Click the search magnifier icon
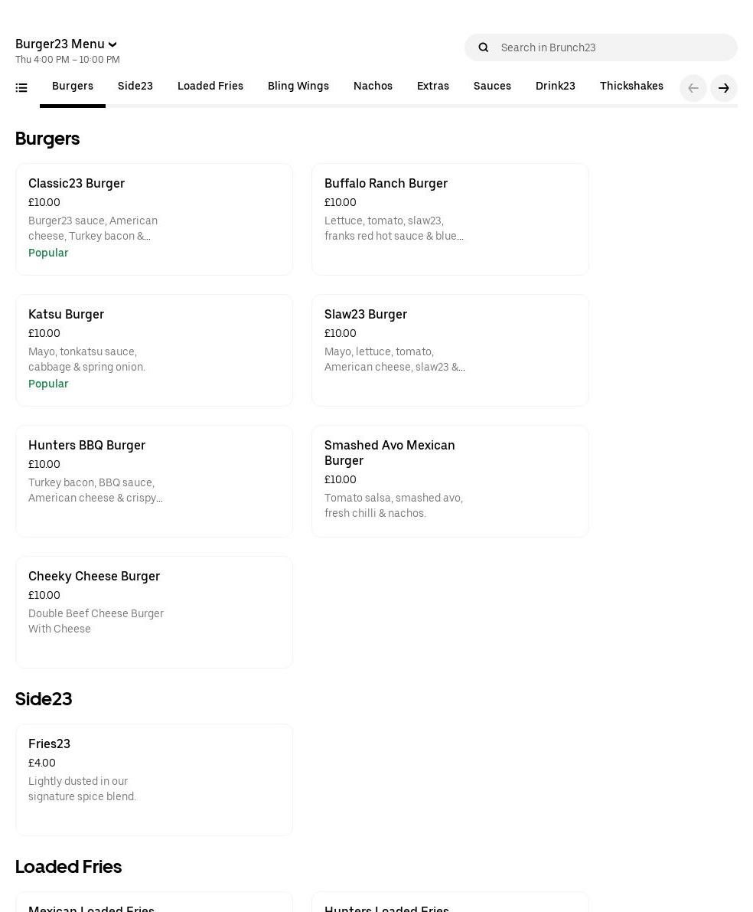Image resolution: width=753 pixels, height=912 pixels. click(484, 47)
